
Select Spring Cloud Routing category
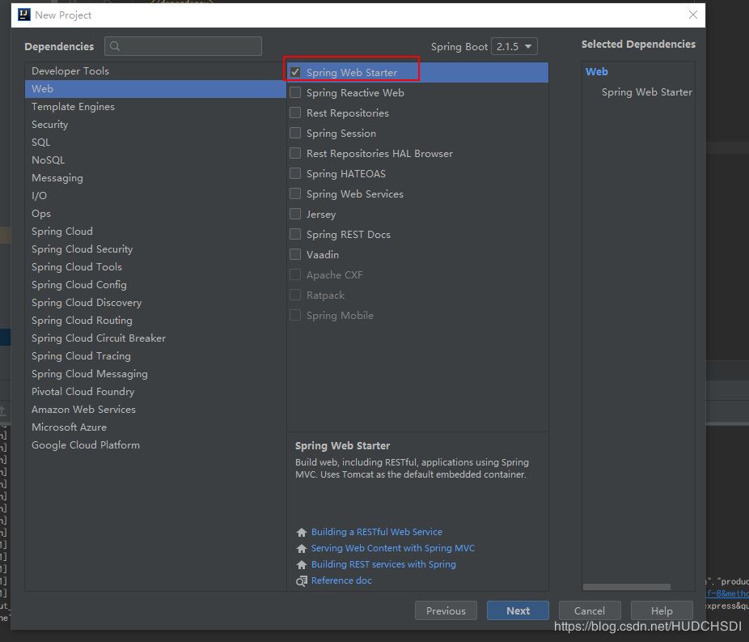point(155,321)
